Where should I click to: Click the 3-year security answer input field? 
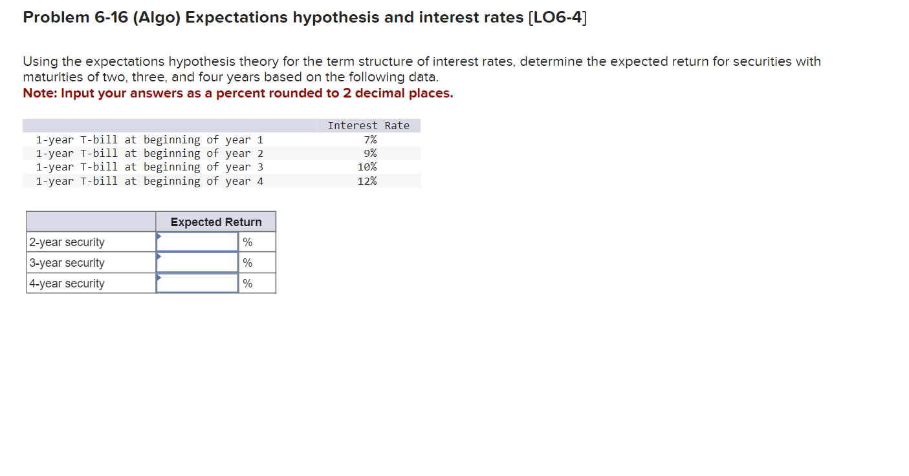197,262
